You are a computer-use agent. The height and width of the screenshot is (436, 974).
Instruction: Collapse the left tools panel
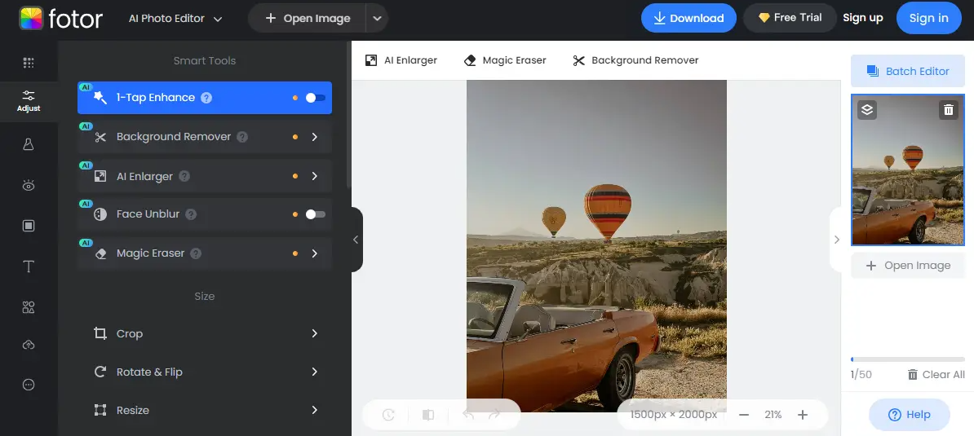click(356, 240)
